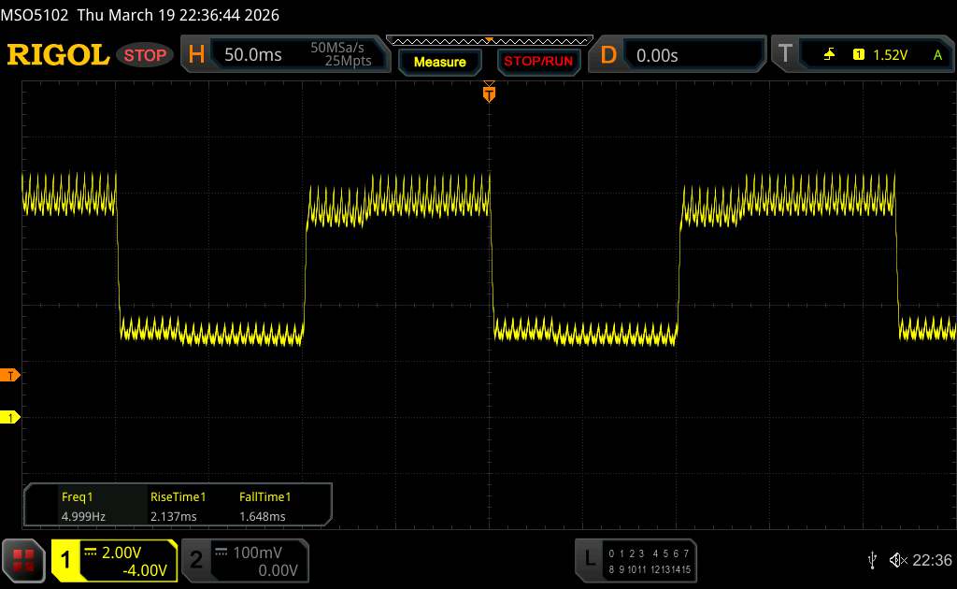
Task: Open the red grid function menu icon
Action: (24, 559)
